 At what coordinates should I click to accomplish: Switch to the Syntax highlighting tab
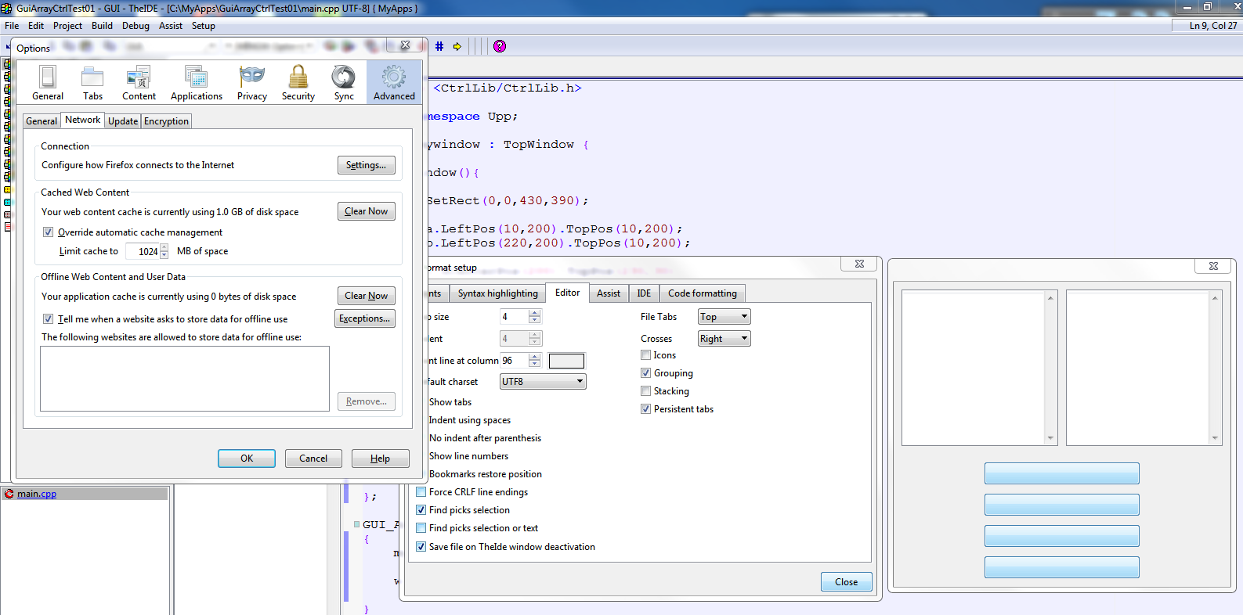tap(497, 293)
